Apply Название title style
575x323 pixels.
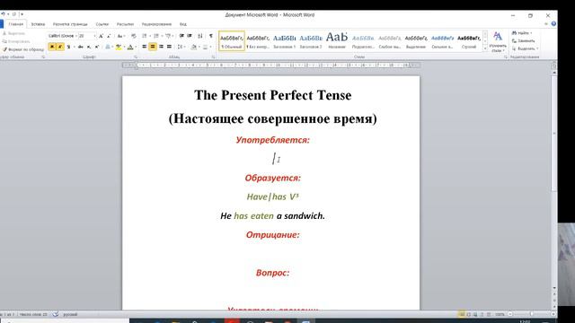point(337,40)
